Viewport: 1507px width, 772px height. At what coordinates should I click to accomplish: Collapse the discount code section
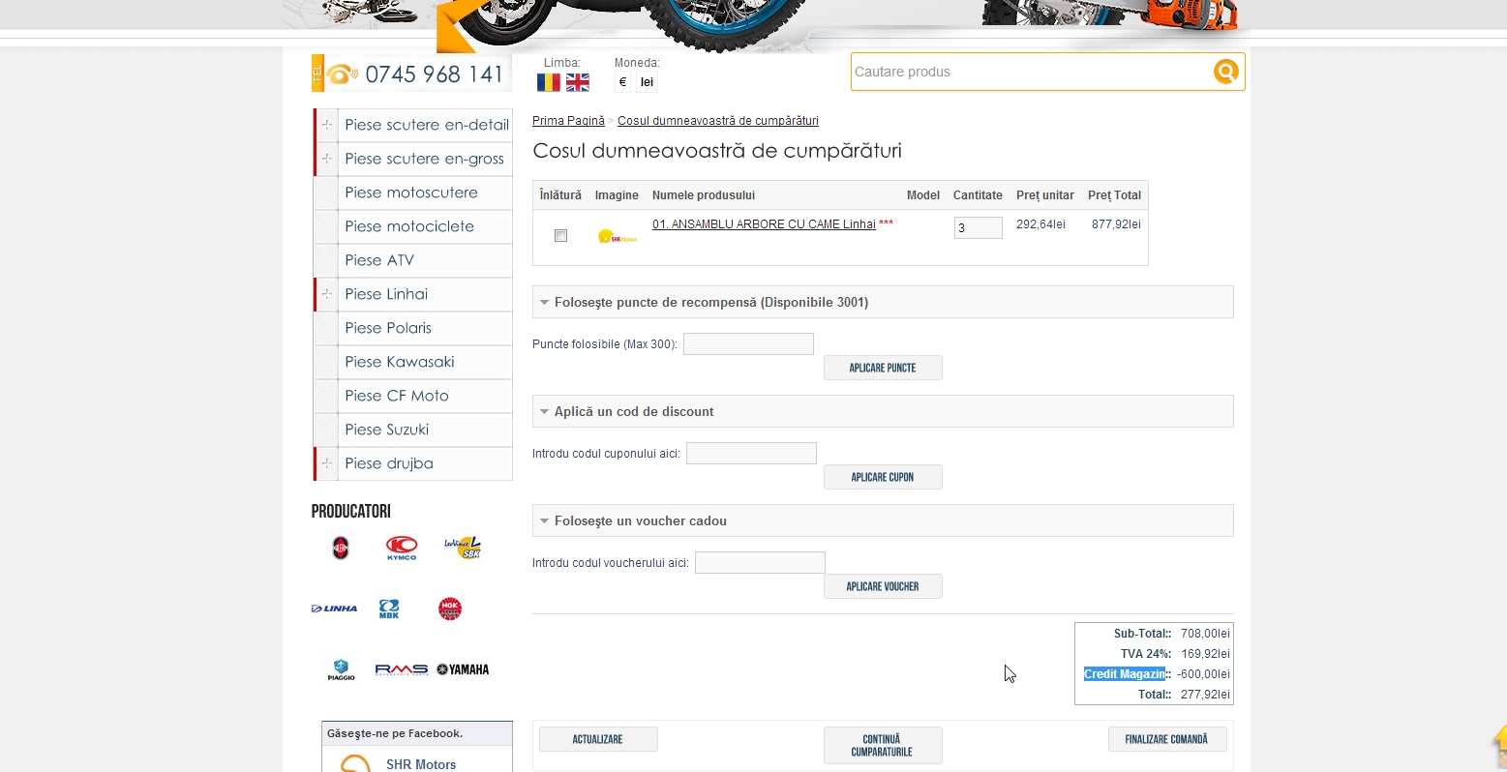coord(545,412)
